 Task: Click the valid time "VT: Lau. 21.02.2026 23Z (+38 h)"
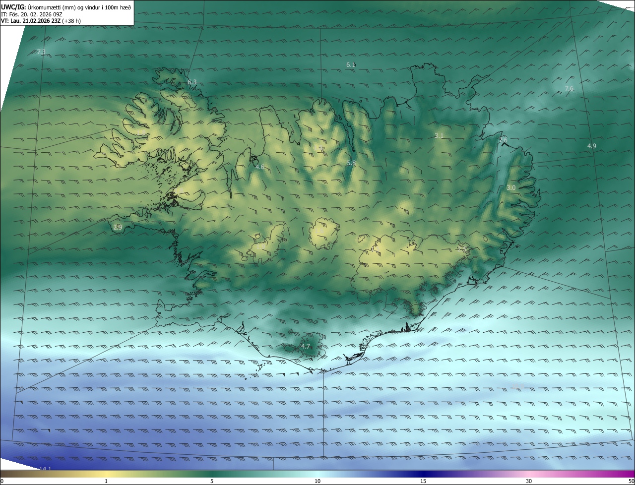(41, 21)
